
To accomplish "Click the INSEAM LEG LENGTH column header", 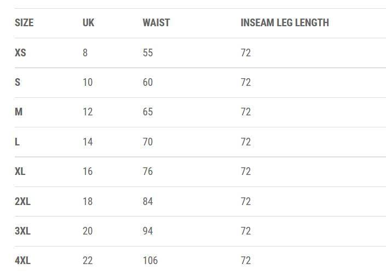I will [x=284, y=23].
